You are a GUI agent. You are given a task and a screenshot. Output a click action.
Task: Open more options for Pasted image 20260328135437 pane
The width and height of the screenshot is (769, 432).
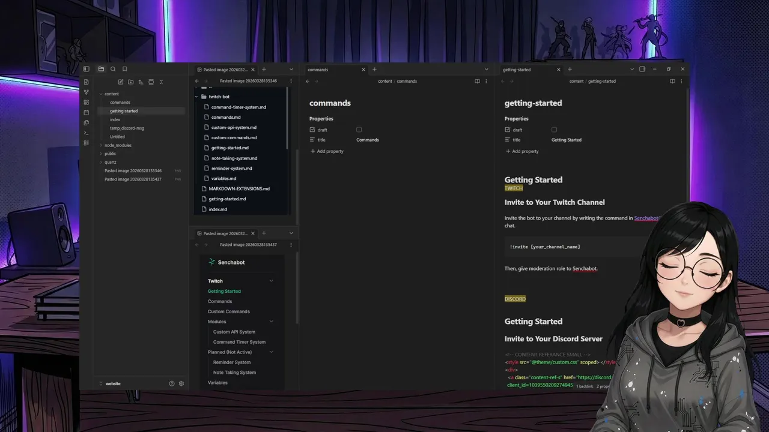pos(291,245)
